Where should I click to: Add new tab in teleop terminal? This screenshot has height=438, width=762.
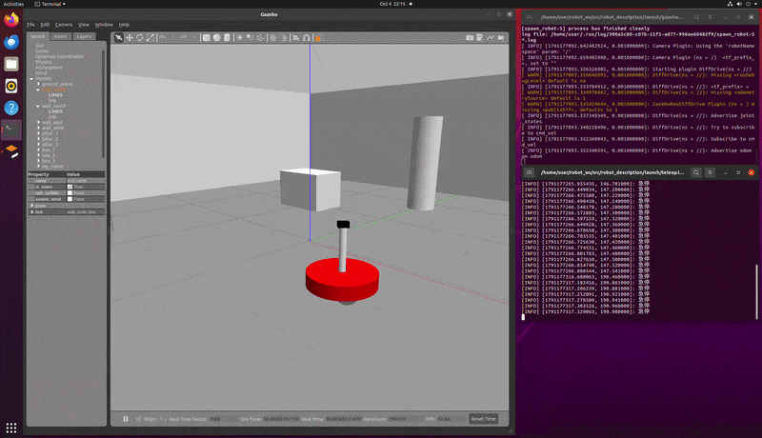(x=530, y=172)
